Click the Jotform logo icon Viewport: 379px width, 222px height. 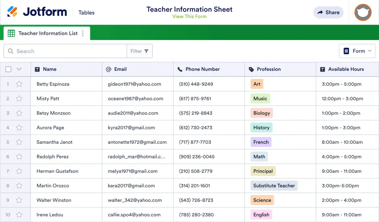point(12,12)
